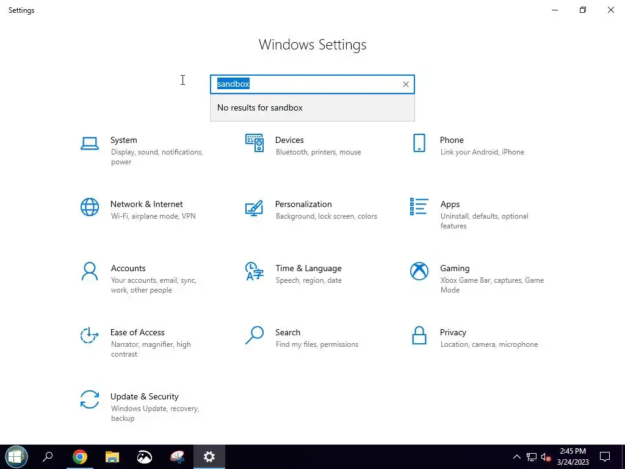Click the Settings gear taskbar button
This screenshot has width=625, height=469.
209,457
